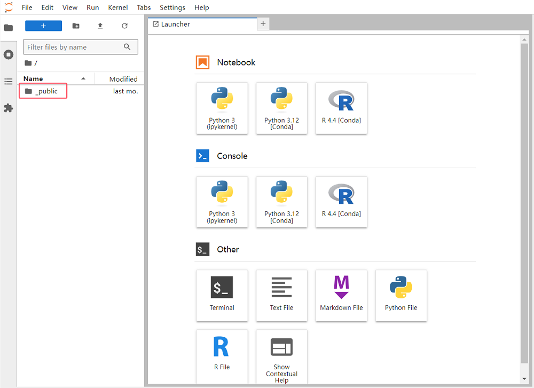Create a new Markdown File

(341, 296)
